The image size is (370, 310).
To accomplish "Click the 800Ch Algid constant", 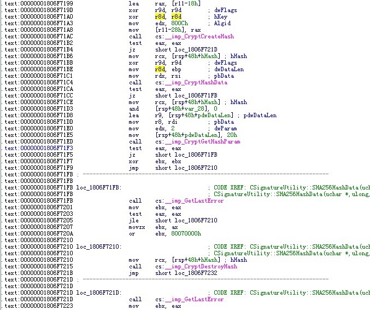I will [180, 23].
